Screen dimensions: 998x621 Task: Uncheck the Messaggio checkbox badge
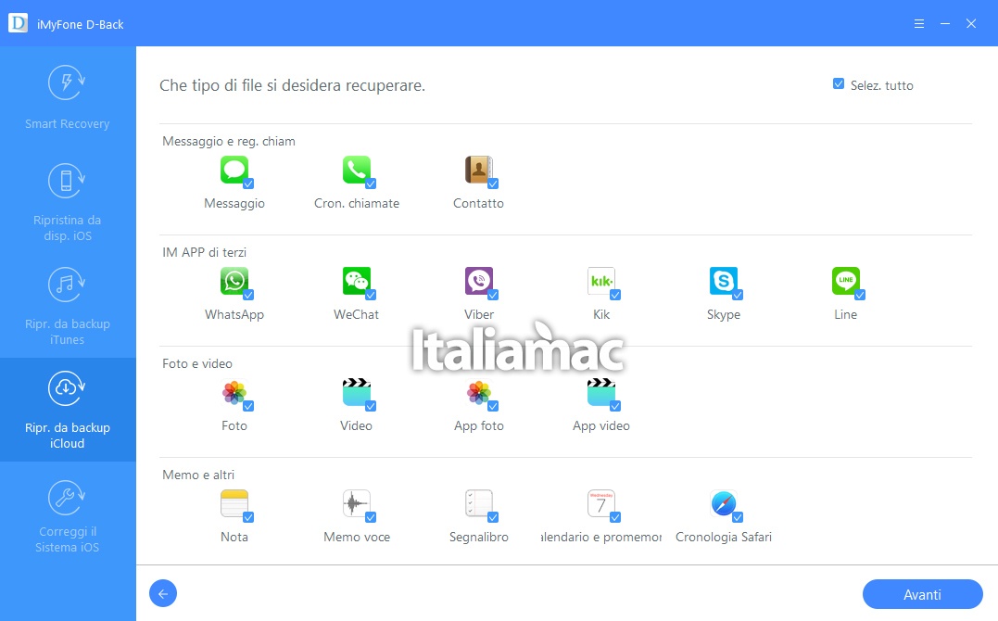249,184
